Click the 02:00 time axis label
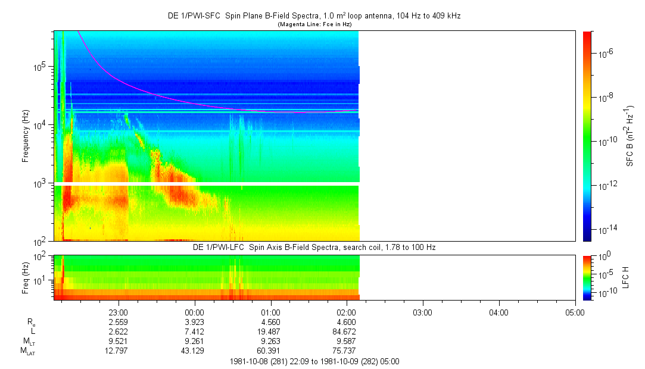The image size is (645, 369). (347, 312)
